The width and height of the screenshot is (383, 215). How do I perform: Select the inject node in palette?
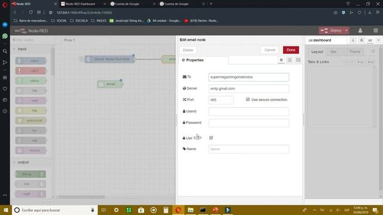(x=31, y=61)
